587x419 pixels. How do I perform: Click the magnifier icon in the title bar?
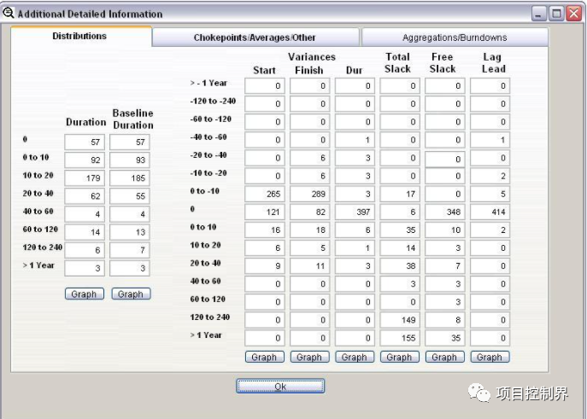pos(9,13)
